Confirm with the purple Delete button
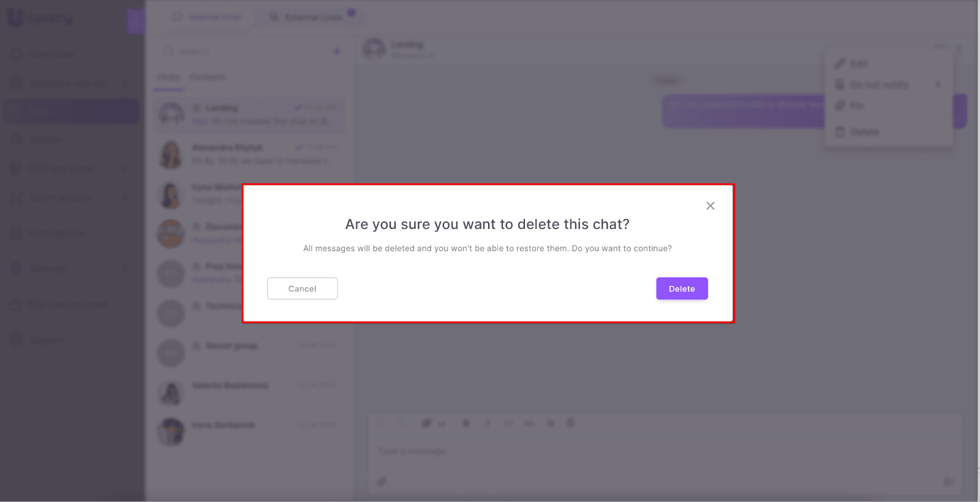 tap(682, 289)
